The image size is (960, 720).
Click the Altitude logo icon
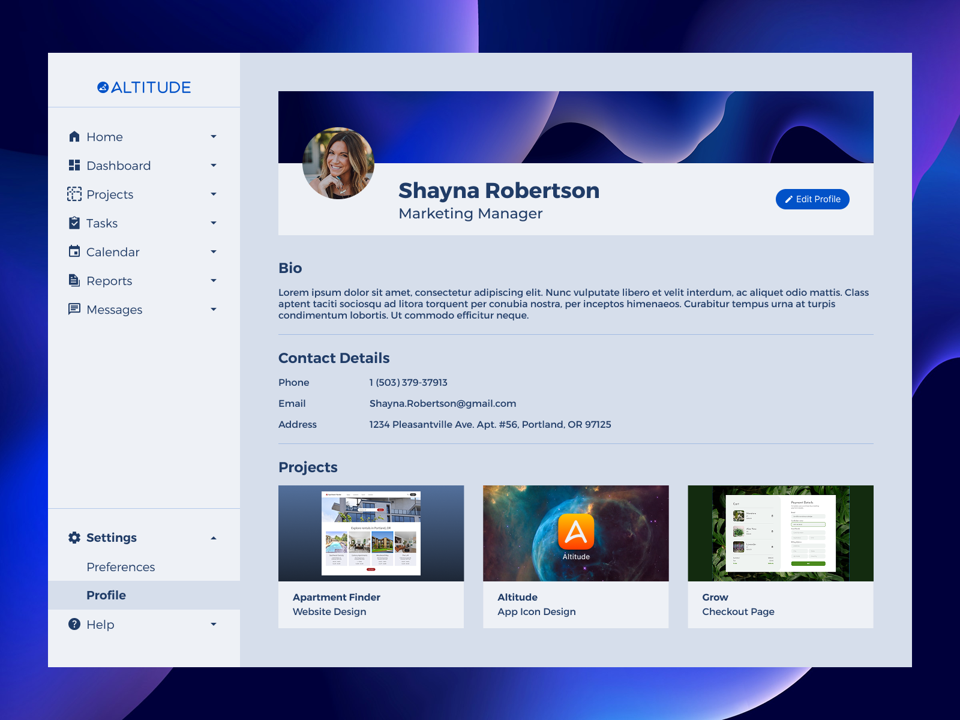[x=102, y=87]
